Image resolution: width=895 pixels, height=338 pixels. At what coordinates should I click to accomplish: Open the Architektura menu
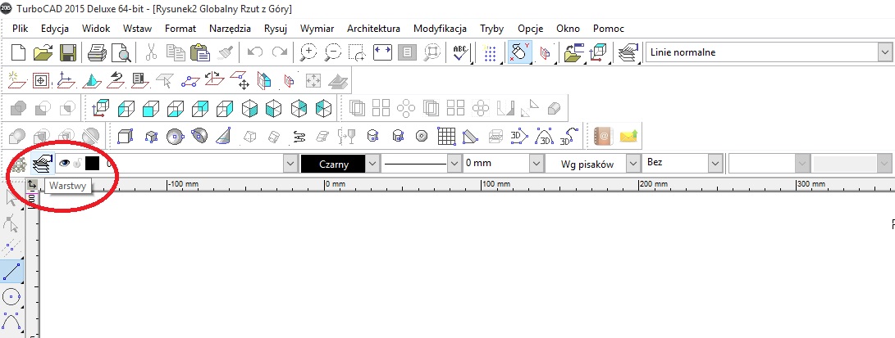click(373, 29)
